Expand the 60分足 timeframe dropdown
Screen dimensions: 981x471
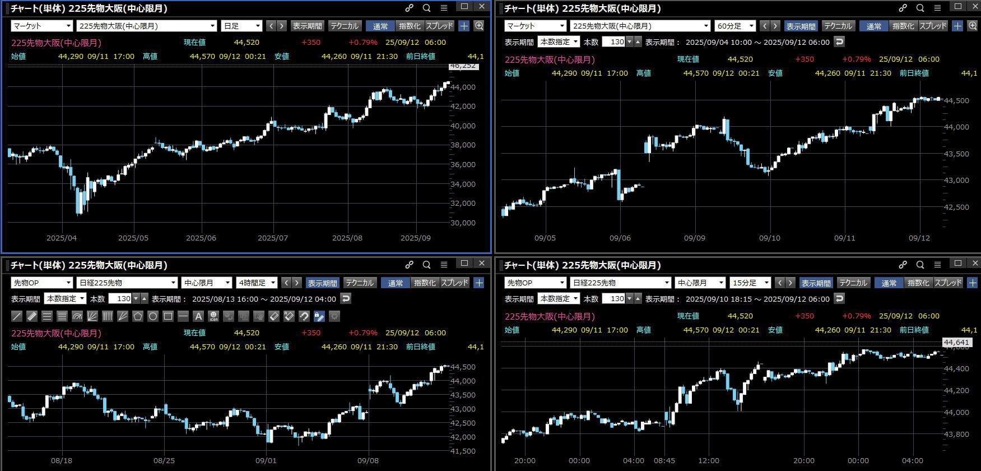coord(735,26)
